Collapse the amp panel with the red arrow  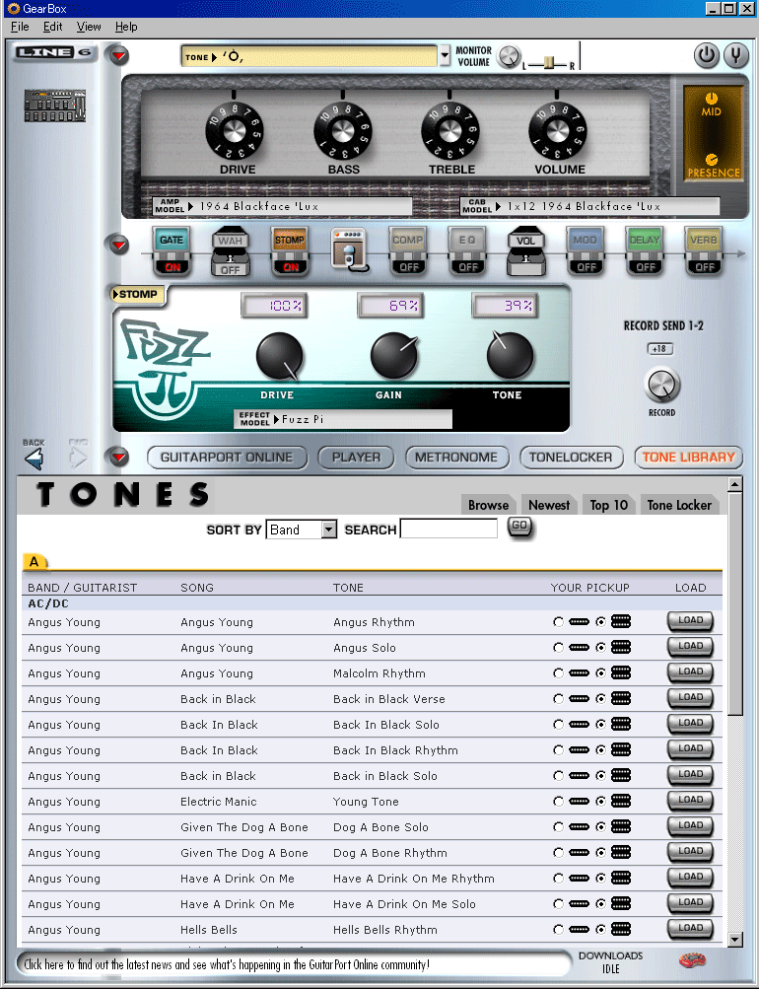(x=118, y=56)
